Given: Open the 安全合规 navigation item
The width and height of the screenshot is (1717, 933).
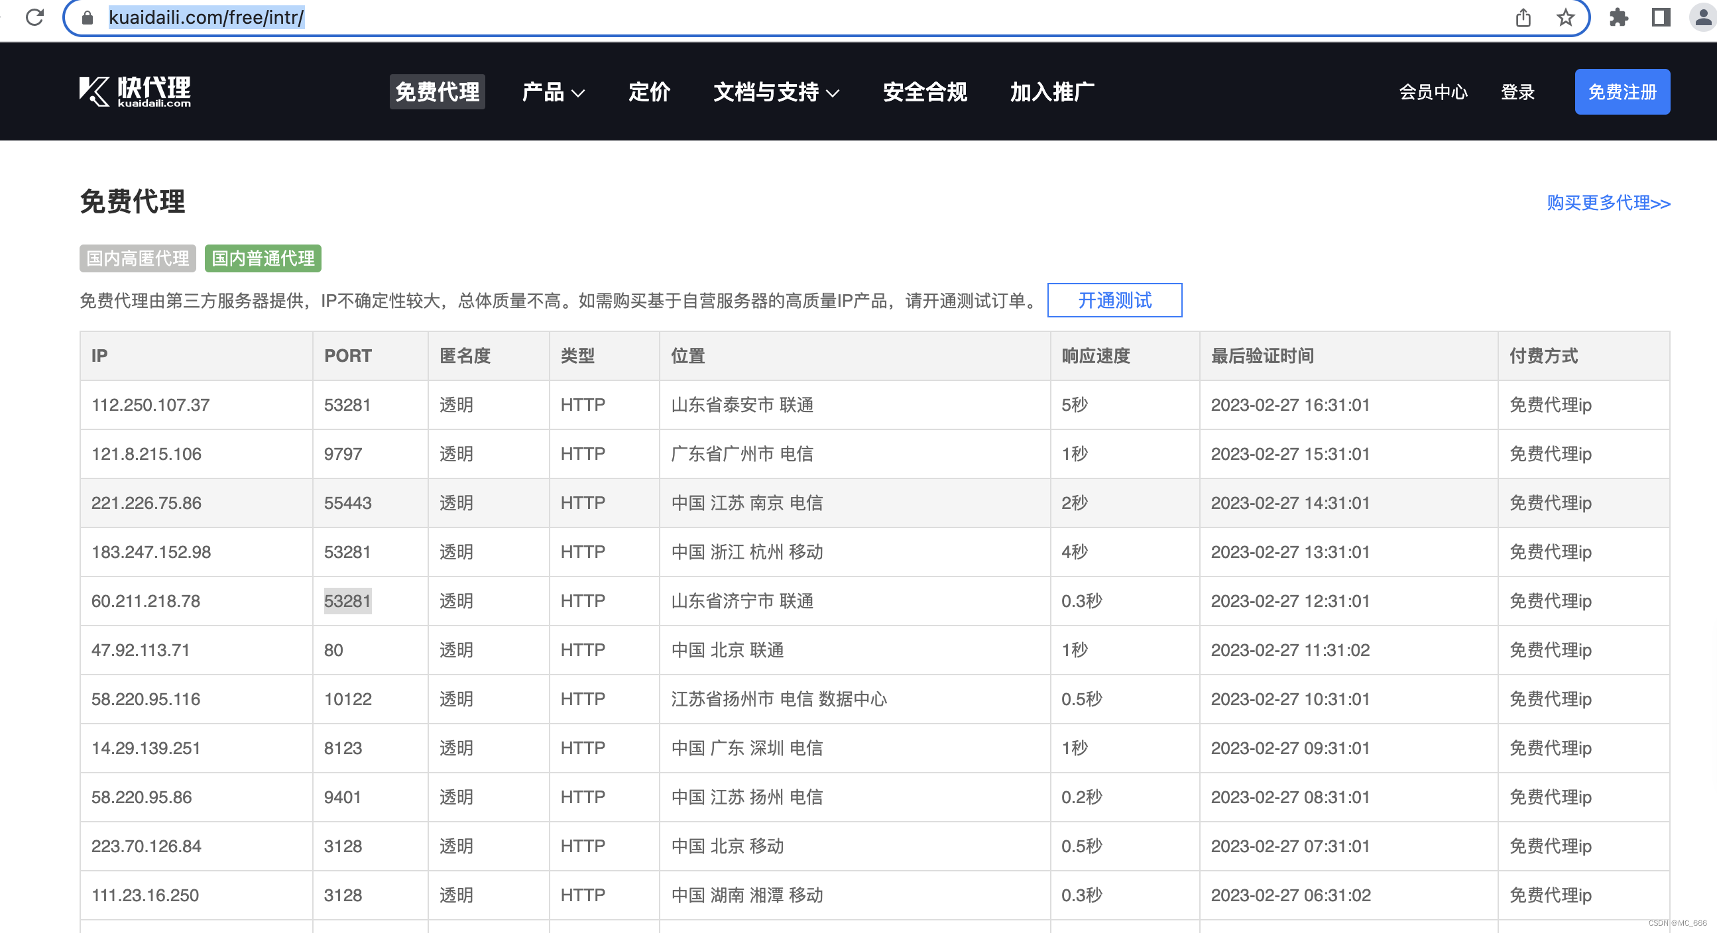Looking at the screenshot, I should click(x=925, y=92).
